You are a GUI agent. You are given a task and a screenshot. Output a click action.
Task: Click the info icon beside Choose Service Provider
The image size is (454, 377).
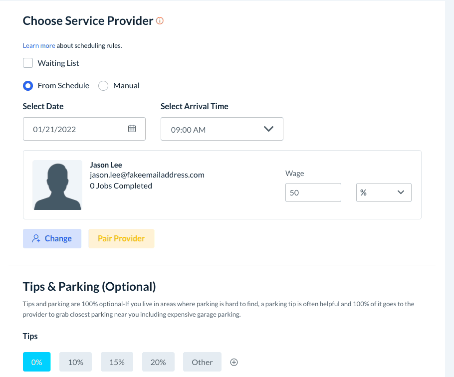click(160, 21)
